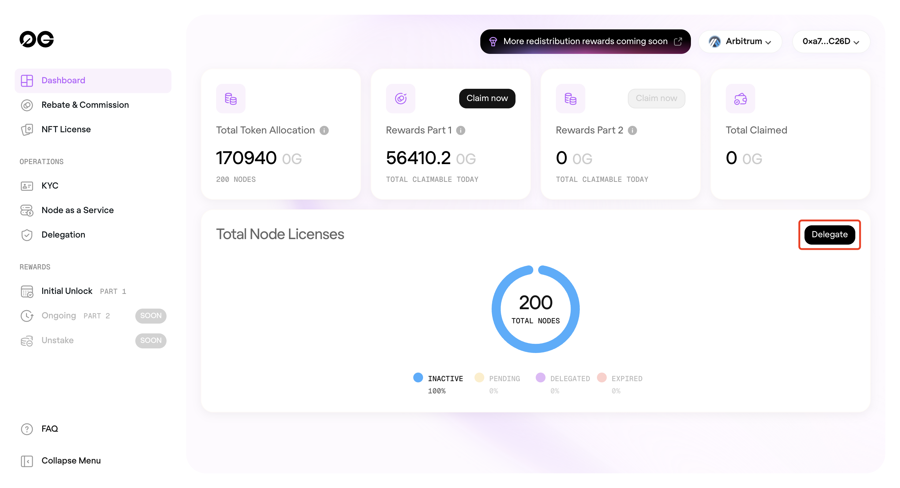Screen dimensions: 900x488
Task: Click the trophy icon in rewards banner
Action: pos(493,42)
